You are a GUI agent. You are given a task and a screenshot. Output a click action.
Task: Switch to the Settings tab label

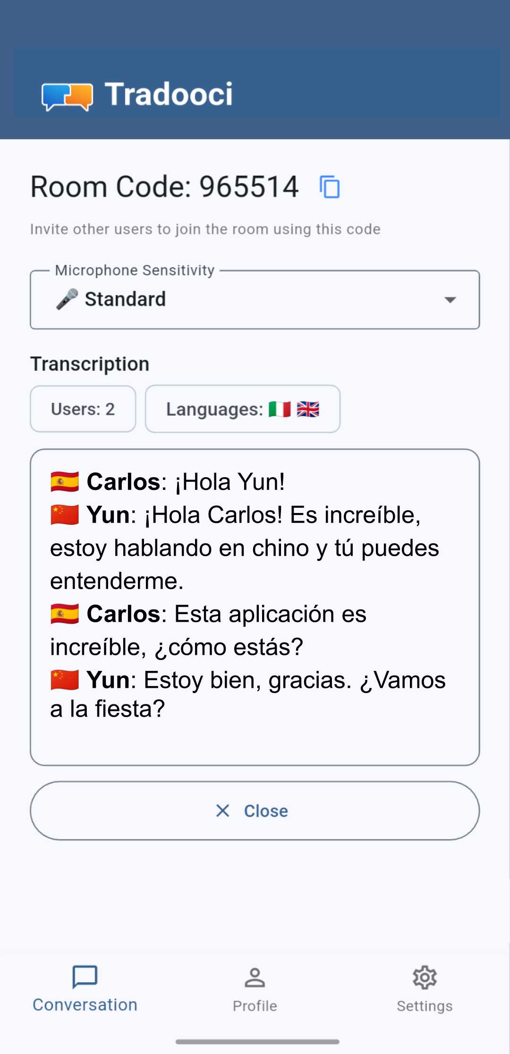[425, 1006]
